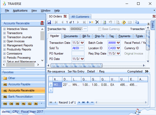
Task: Go to next detail record in grid
Action: point(79,102)
